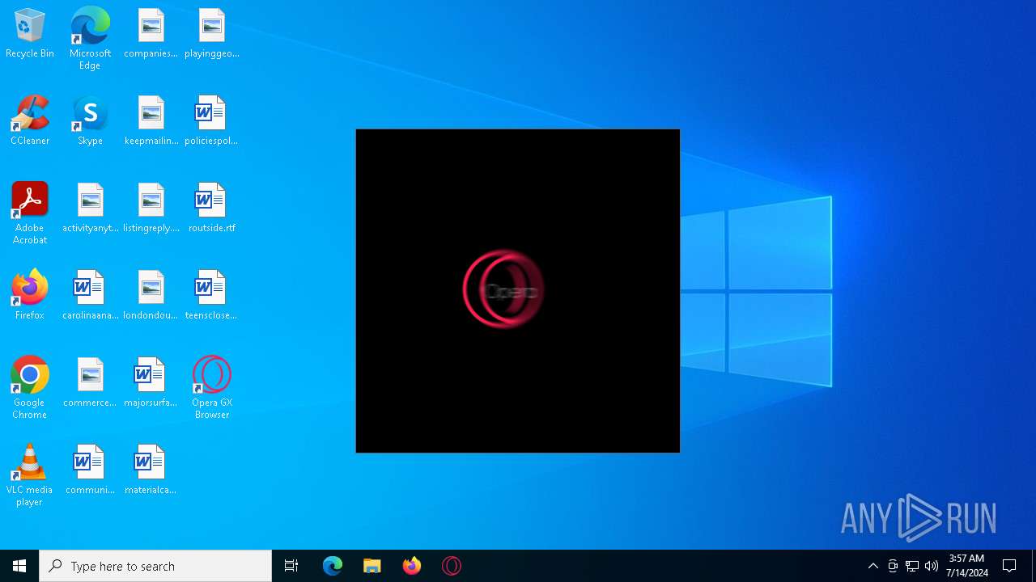Select the Firefox desktop shortcut
Image resolution: width=1036 pixels, height=582 pixels.
[x=30, y=296]
